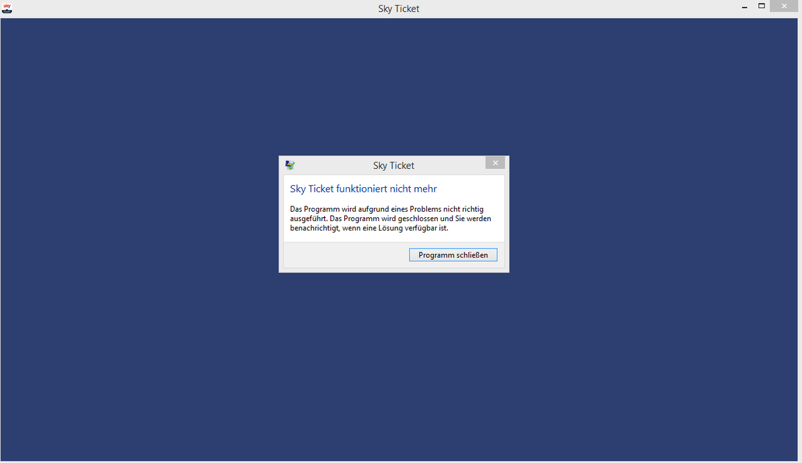Image resolution: width=802 pixels, height=463 pixels.
Task: Click the error dialog's program icon
Action: point(290,165)
